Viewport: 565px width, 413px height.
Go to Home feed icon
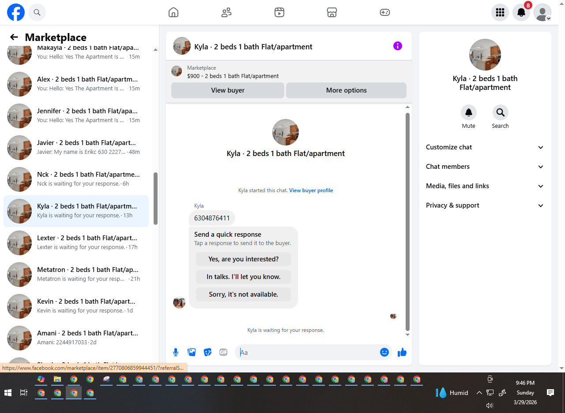(x=173, y=12)
